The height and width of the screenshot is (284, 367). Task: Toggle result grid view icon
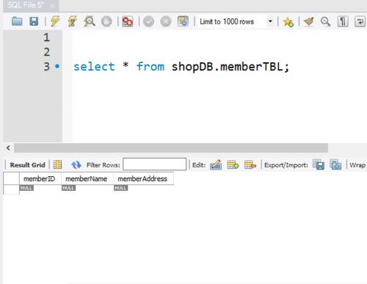57,164
